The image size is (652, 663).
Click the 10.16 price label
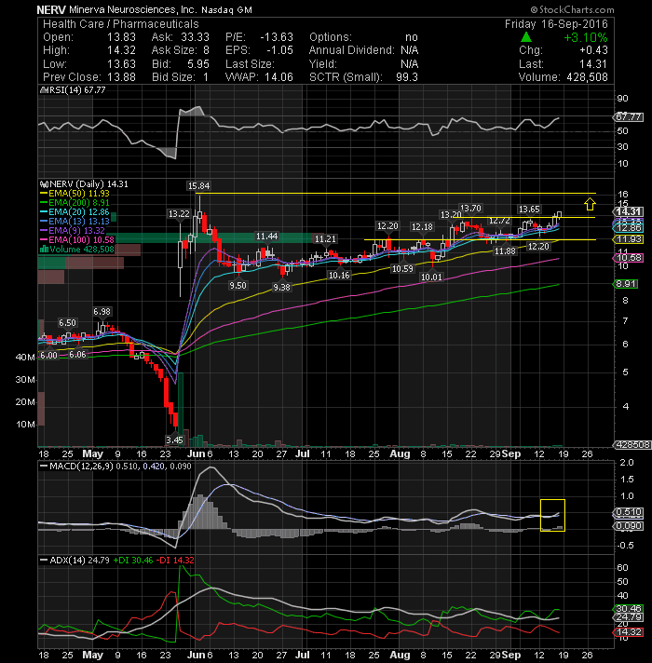[x=339, y=276]
